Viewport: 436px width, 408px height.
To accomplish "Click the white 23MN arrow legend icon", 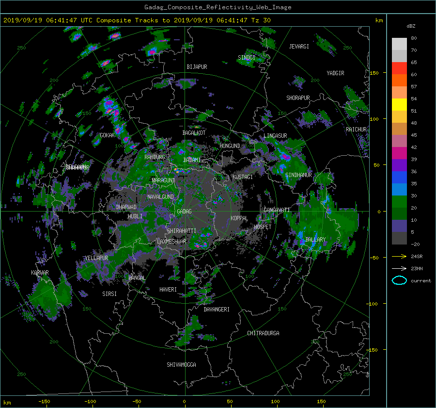I will pyautogui.click(x=399, y=268).
